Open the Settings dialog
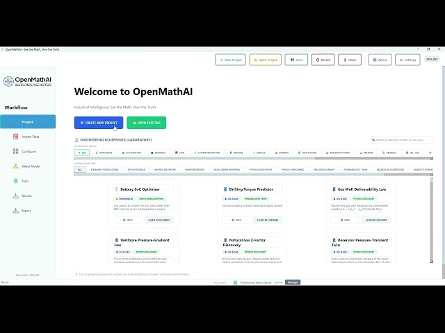This screenshot has width=445, height=333. [407, 60]
